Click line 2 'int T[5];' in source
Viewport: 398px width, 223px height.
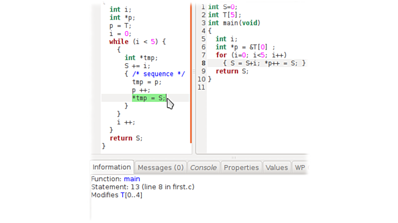(224, 15)
